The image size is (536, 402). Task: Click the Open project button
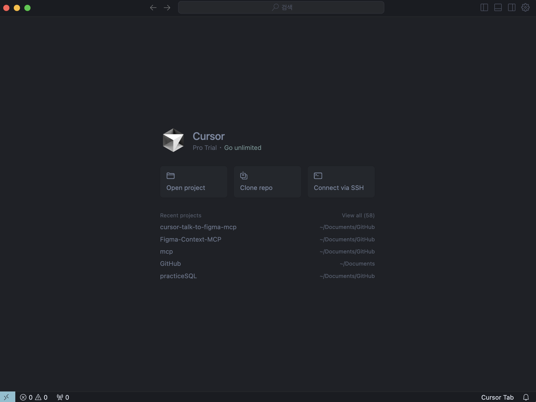pos(194,182)
